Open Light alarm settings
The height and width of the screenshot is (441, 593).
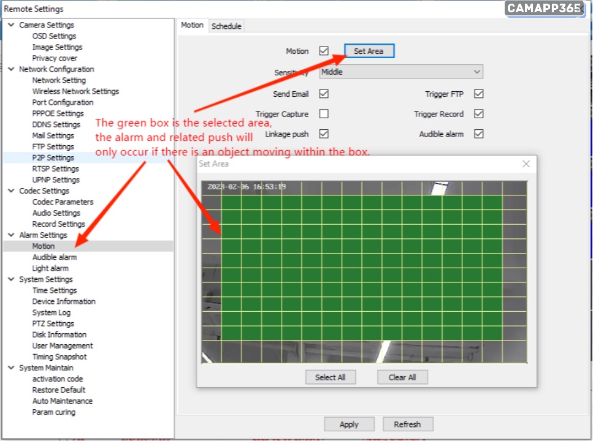pyautogui.click(x=50, y=268)
